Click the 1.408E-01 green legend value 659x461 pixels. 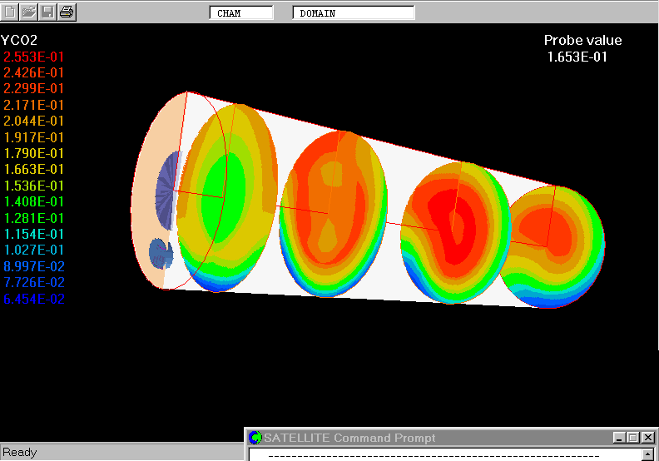(34, 201)
